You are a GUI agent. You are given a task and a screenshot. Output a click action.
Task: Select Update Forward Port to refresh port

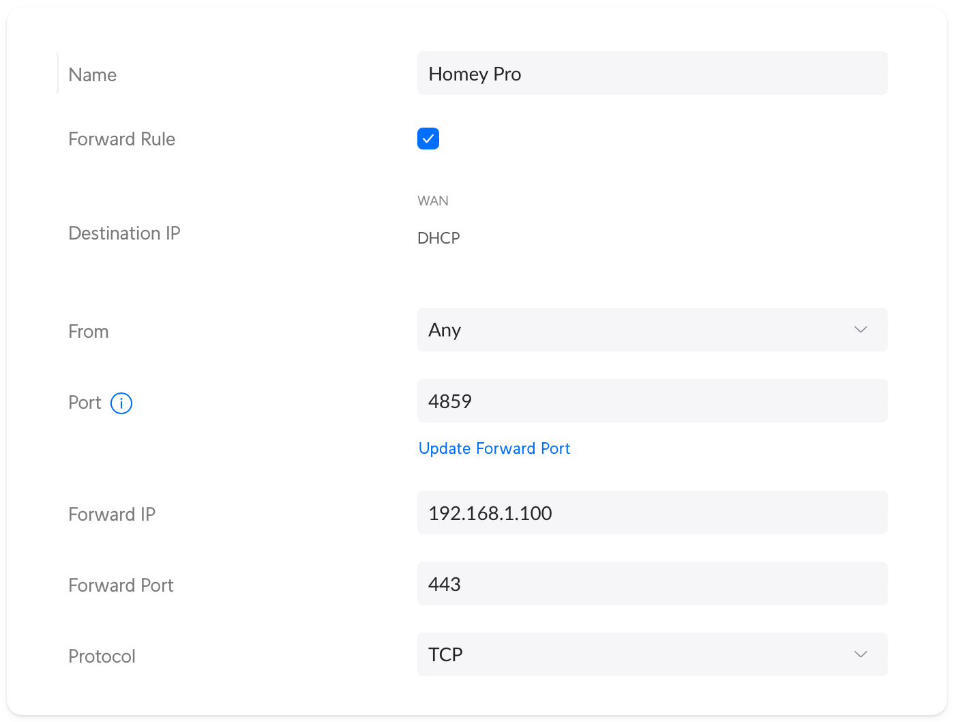[494, 448]
